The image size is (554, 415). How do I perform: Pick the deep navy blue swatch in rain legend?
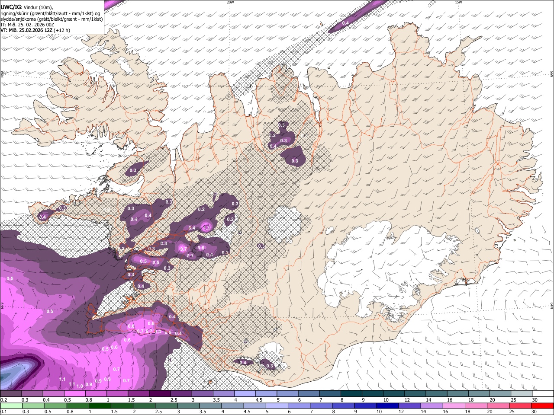[x=387, y=406]
